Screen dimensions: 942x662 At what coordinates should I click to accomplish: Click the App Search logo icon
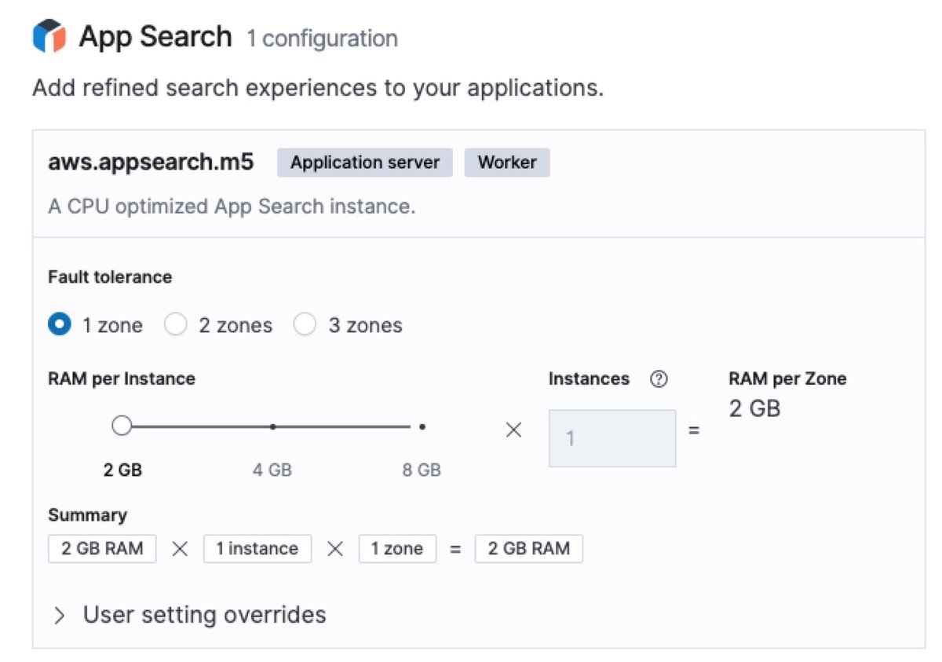(x=49, y=37)
